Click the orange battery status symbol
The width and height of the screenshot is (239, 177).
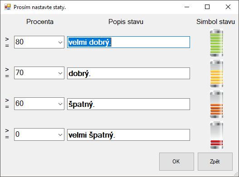point(216,105)
